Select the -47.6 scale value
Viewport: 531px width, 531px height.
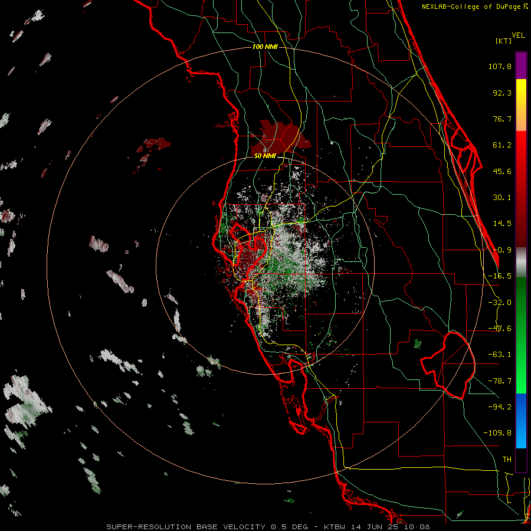500,329
